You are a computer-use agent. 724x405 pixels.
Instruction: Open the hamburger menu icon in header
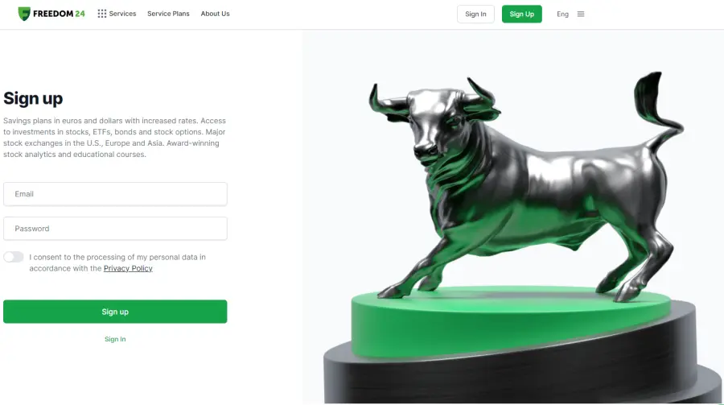[581, 14]
